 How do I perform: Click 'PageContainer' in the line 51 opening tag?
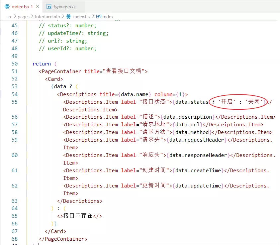(61, 71)
